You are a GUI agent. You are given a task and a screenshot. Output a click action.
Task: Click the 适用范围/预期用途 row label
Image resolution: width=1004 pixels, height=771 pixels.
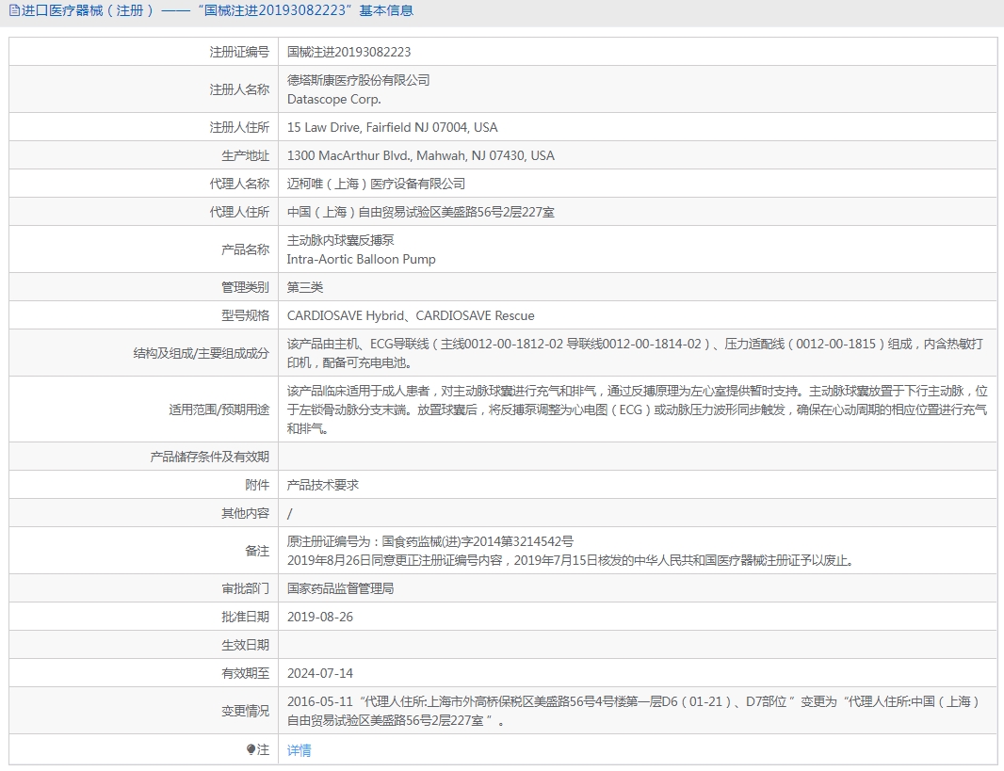(x=219, y=410)
